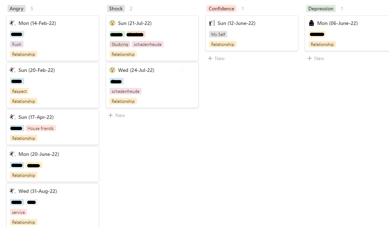Select the Angry group label
Viewport: 389px width, 227px height.
tap(17, 9)
